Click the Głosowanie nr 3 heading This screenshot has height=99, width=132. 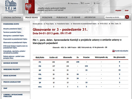60,30
